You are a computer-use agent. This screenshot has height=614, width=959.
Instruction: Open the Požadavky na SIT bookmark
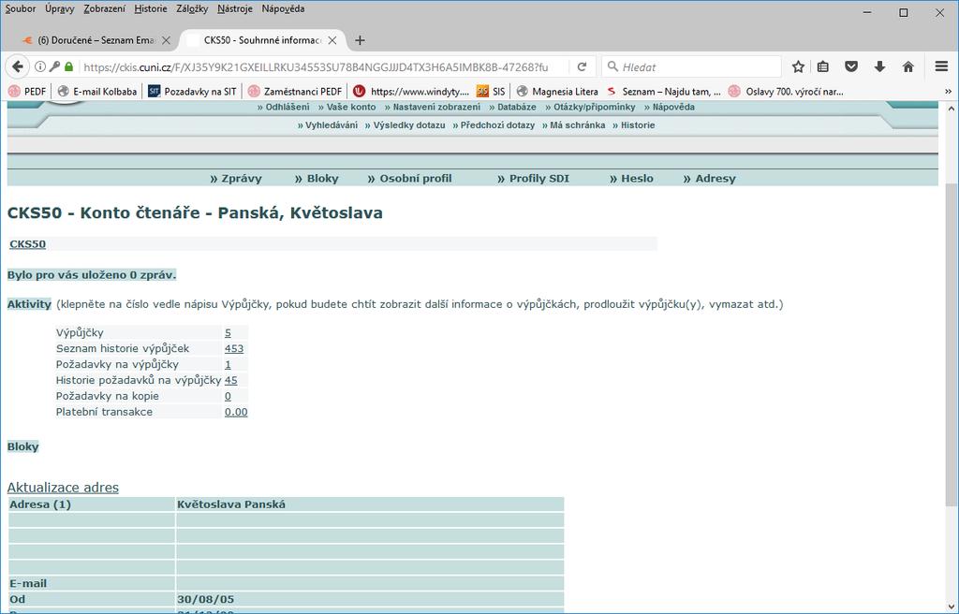click(192, 91)
